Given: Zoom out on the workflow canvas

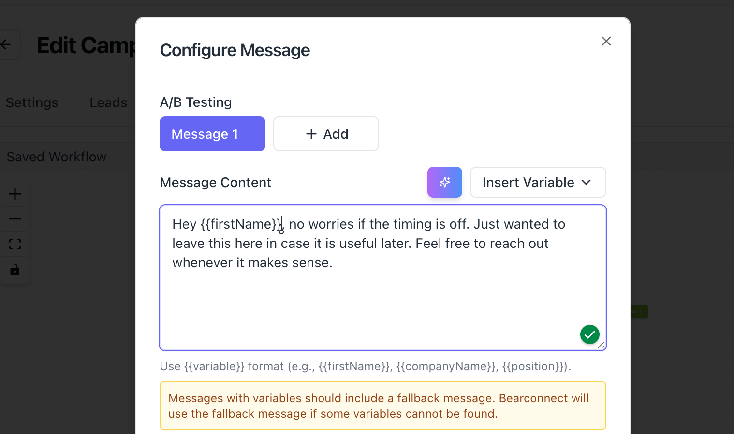Looking at the screenshot, I should [15, 219].
